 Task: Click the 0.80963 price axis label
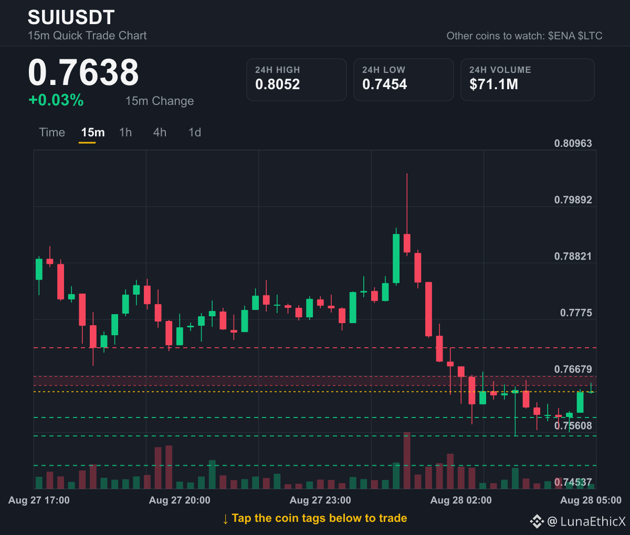(573, 143)
